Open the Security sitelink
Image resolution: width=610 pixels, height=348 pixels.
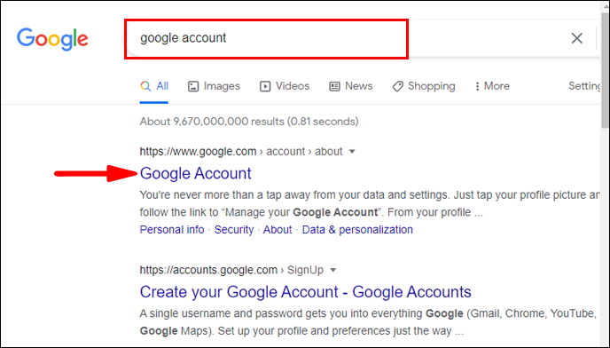pos(234,230)
